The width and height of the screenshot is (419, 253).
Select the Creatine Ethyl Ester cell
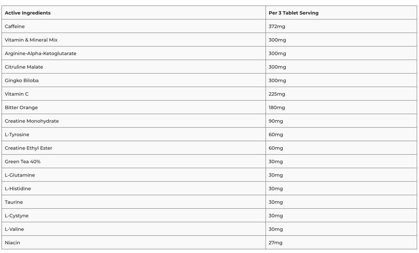134,148
